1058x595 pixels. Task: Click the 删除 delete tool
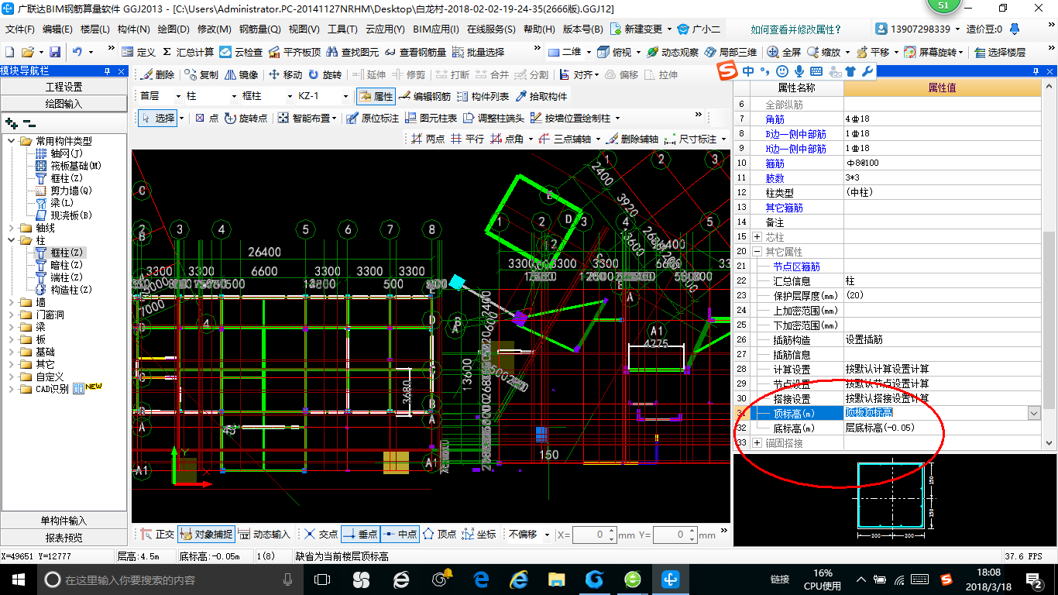pos(158,75)
